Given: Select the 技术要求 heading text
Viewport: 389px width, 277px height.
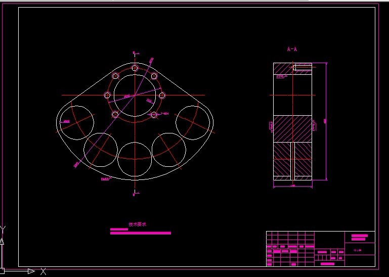Looking at the screenshot, I should pyautogui.click(x=138, y=224).
